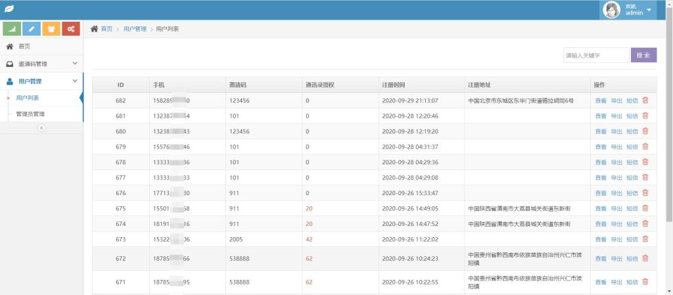This screenshot has width=673, height=295.
Task: Click trash icon for user ID 675
Action: pos(645,208)
